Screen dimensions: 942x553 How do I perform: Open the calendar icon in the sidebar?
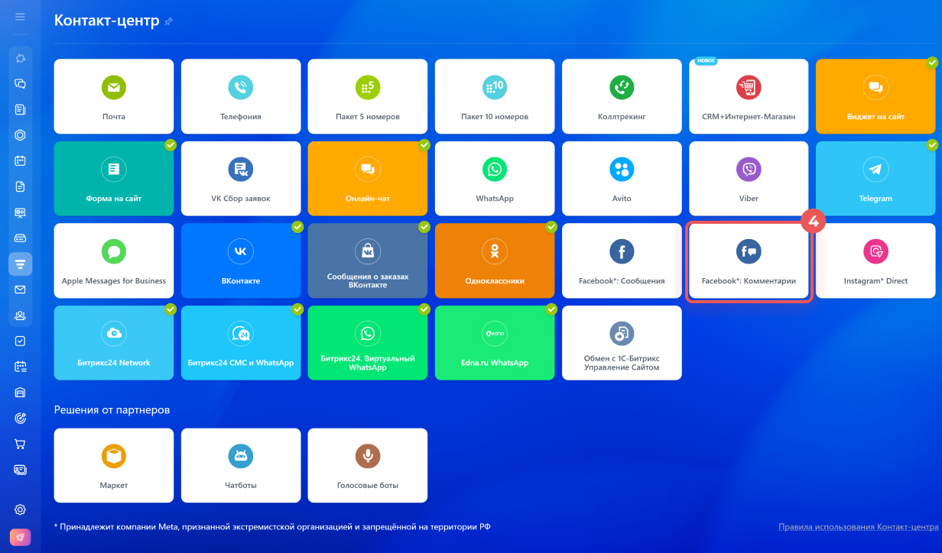point(21,161)
